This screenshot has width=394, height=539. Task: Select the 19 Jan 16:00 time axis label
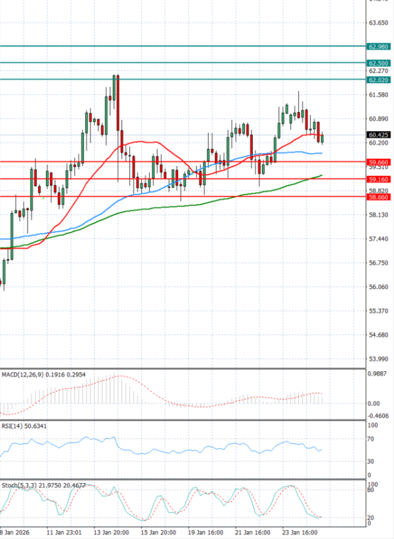(206, 532)
